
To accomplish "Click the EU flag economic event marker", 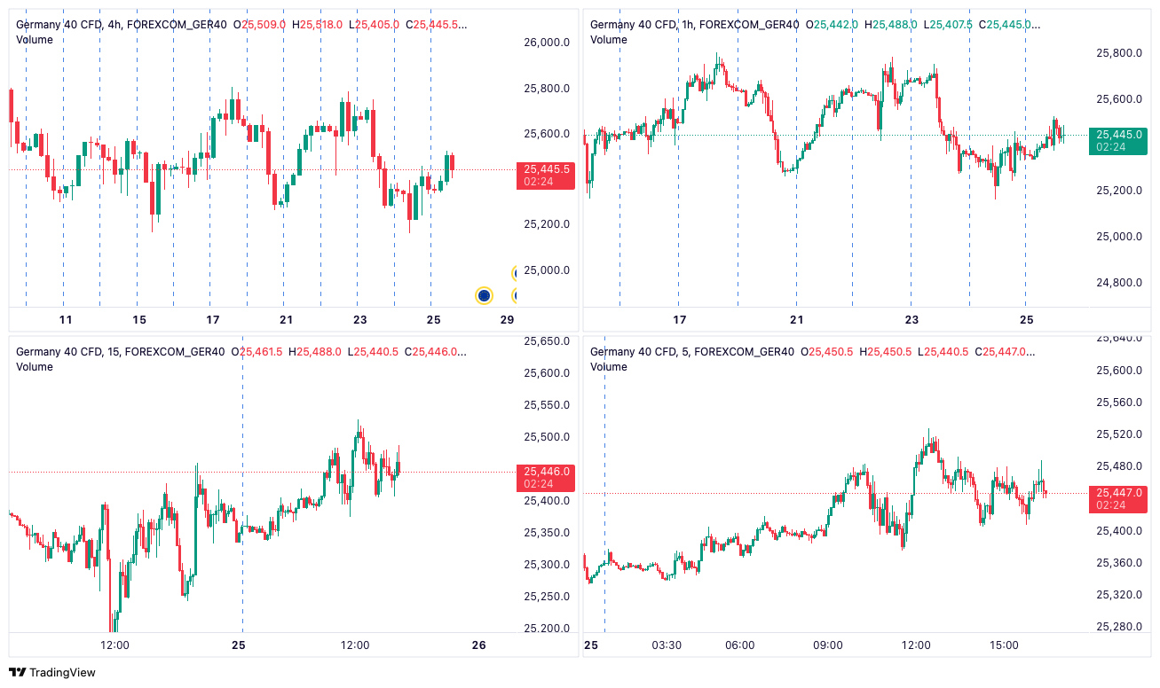I will point(484,295).
